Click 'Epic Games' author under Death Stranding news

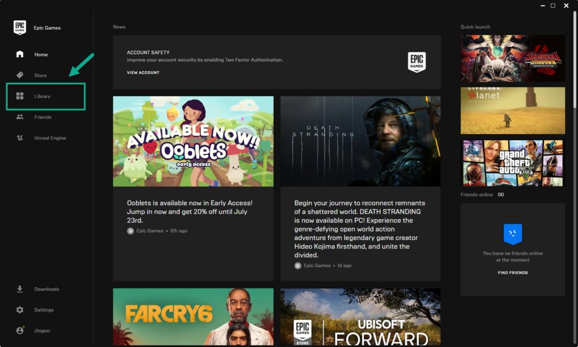click(x=317, y=265)
